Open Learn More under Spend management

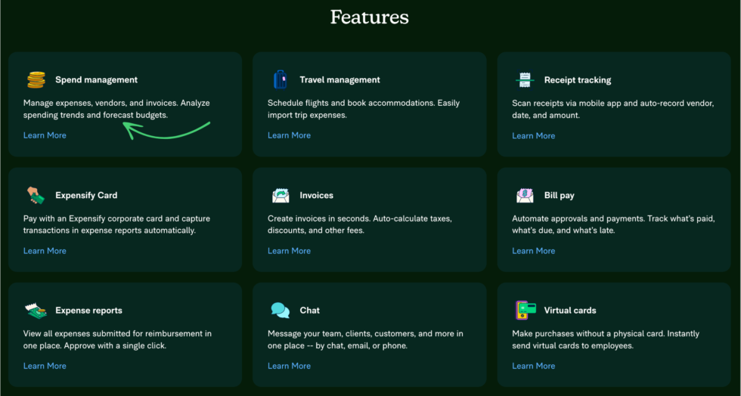coord(45,135)
